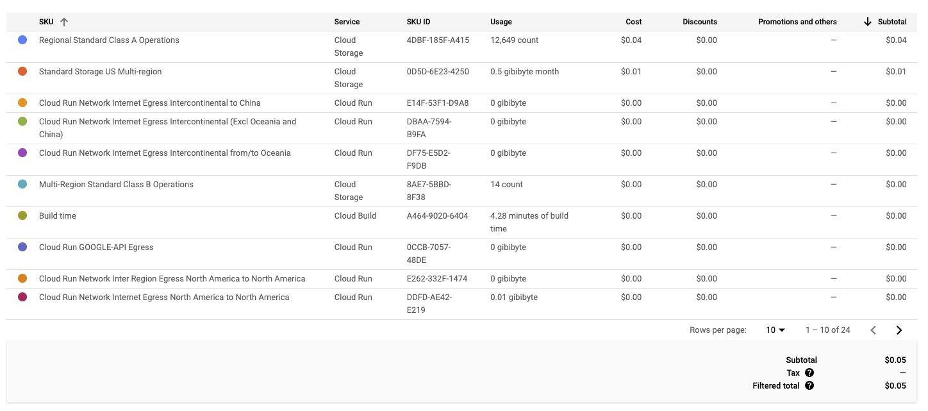Sort by the Discounts column header

coord(700,22)
